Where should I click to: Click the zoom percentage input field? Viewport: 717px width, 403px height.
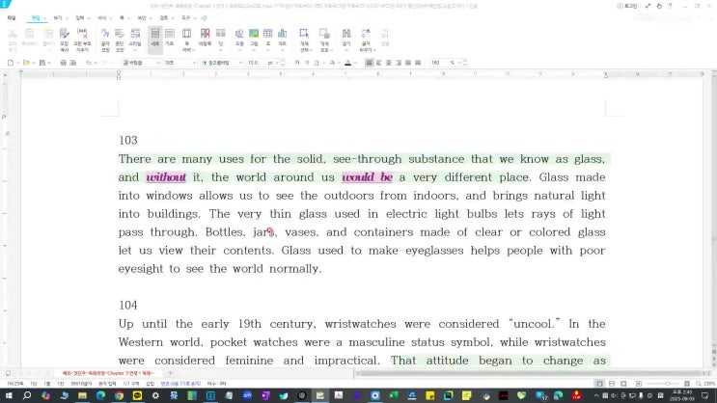point(435,63)
